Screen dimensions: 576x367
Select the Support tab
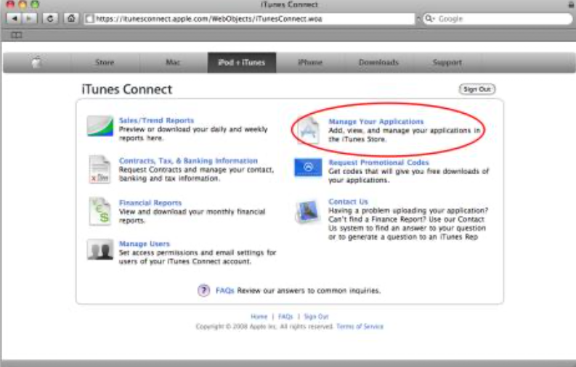447,62
